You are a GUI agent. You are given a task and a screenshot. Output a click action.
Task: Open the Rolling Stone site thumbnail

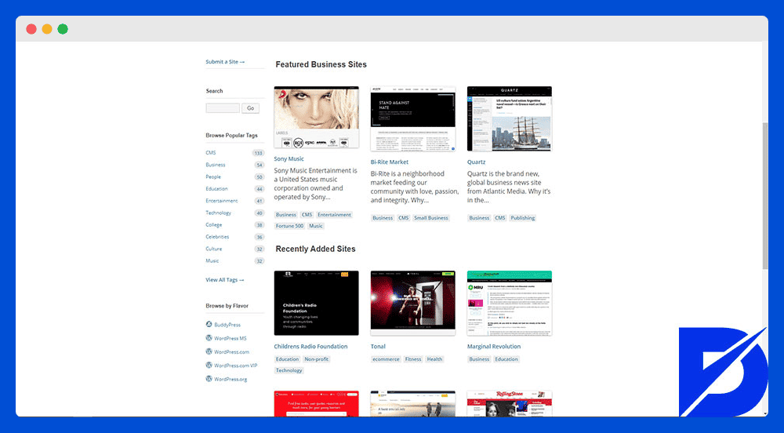point(510,403)
